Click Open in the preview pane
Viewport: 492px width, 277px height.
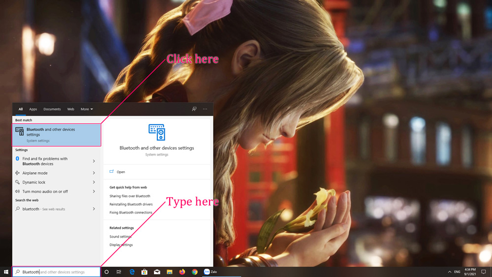coord(121,172)
